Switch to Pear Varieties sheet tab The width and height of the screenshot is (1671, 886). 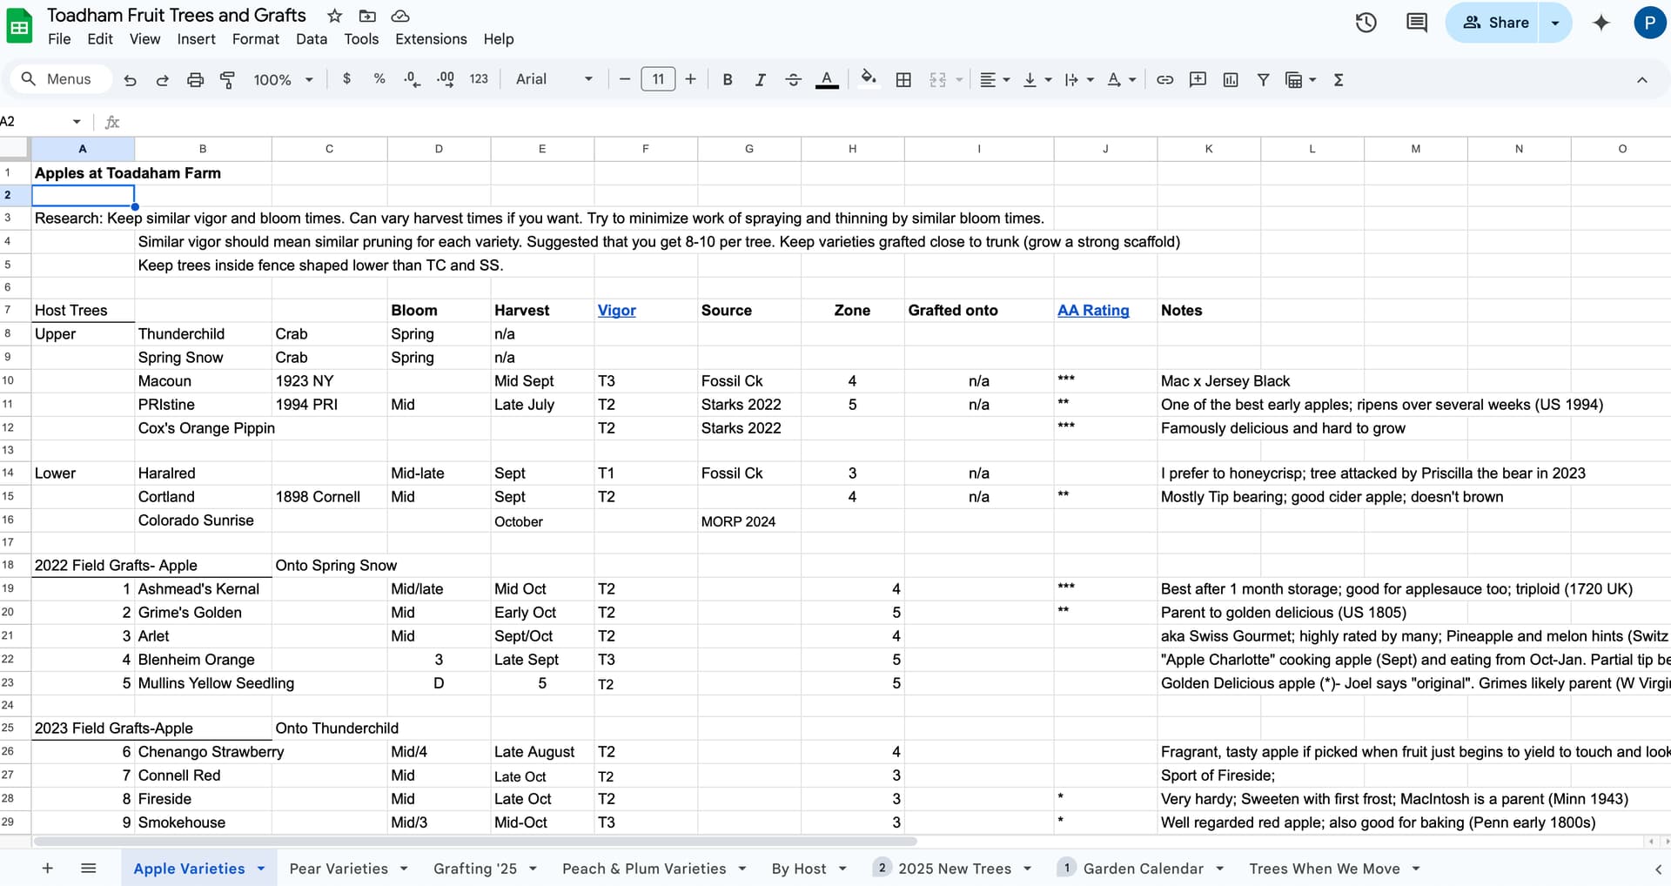click(x=339, y=869)
